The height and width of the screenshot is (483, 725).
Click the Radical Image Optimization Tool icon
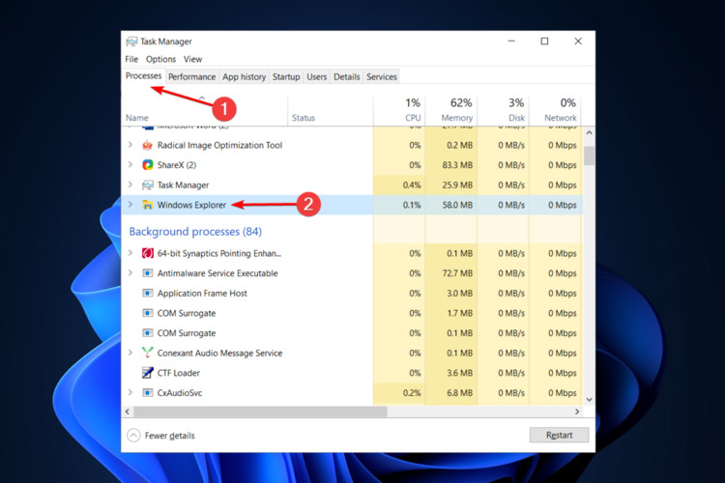tap(148, 145)
